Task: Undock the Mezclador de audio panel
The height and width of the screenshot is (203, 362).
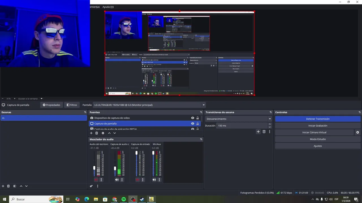Action: (201, 139)
